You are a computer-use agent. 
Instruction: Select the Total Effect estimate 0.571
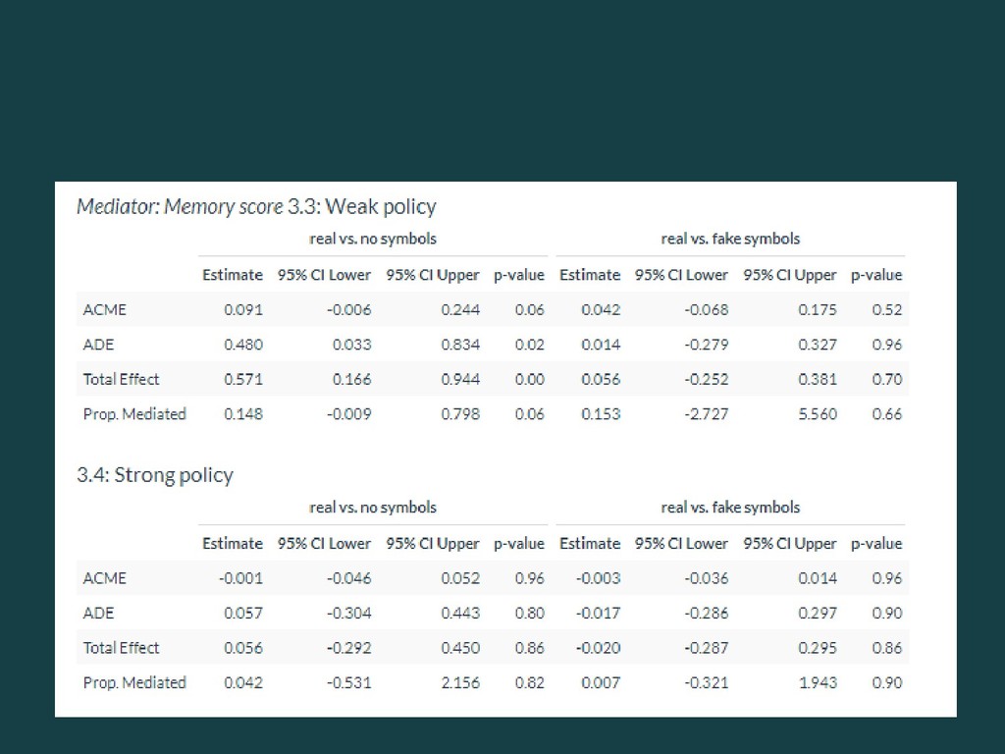(x=243, y=379)
